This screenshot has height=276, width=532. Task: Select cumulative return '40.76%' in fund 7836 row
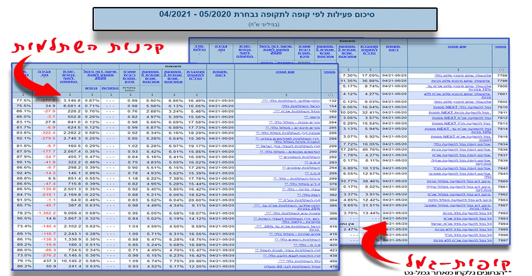click(371, 150)
